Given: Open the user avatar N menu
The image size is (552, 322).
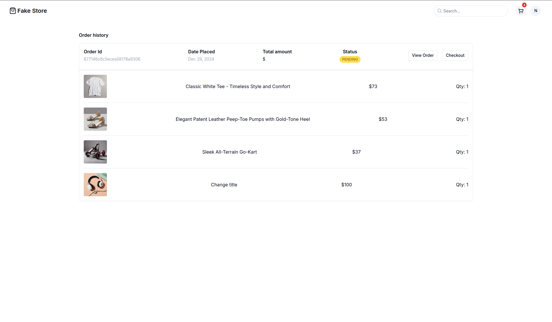Looking at the screenshot, I should click(535, 11).
